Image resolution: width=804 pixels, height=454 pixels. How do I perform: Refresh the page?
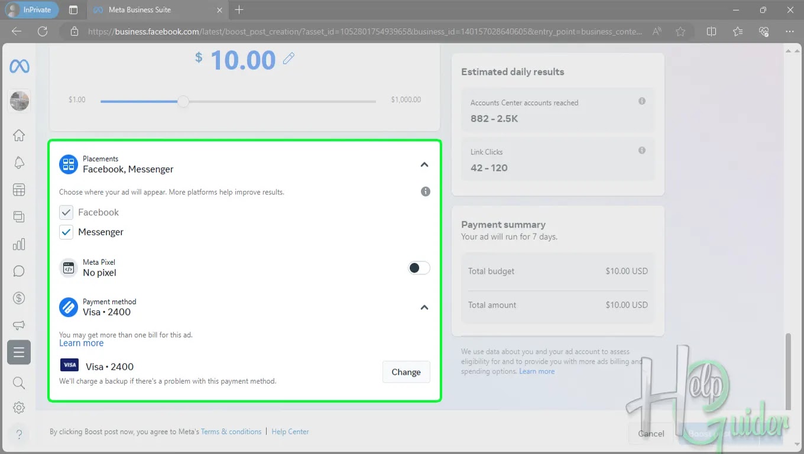tap(42, 31)
